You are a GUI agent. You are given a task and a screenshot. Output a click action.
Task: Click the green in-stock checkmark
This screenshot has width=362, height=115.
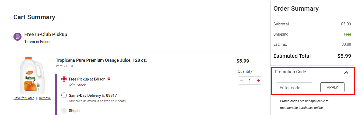point(71,85)
